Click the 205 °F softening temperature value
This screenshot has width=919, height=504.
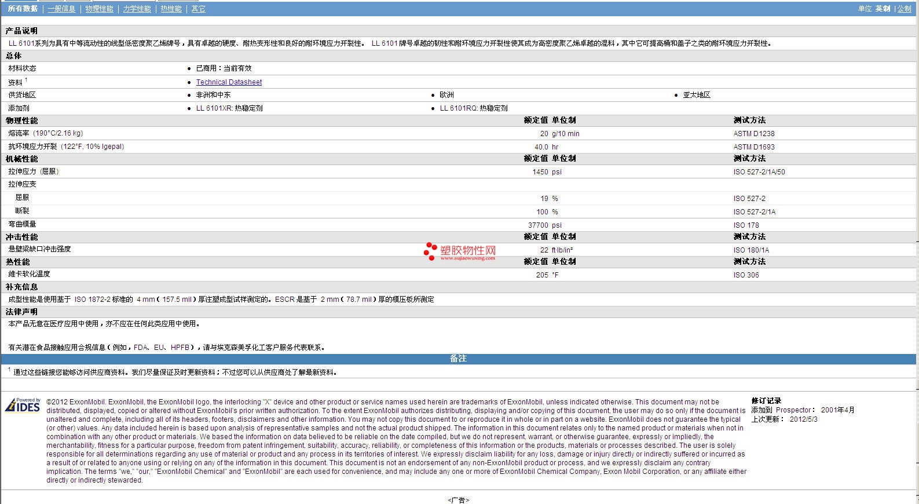[x=547, y=275]
